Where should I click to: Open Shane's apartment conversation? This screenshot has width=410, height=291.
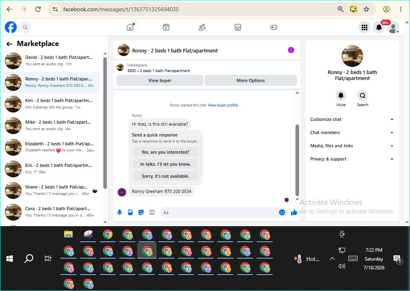coord(51,191)
